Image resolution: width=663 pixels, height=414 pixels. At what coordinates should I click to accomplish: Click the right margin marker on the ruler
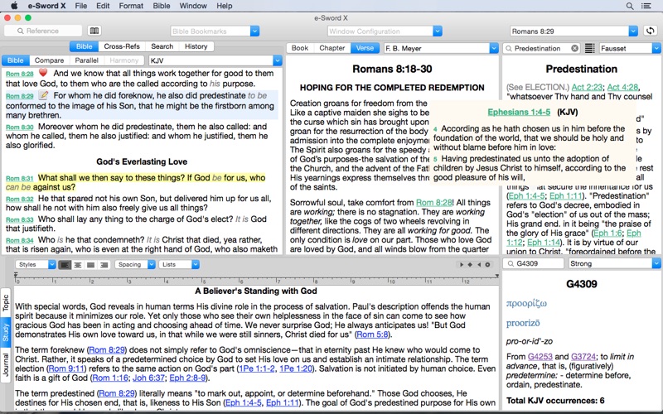coord(496,276)
